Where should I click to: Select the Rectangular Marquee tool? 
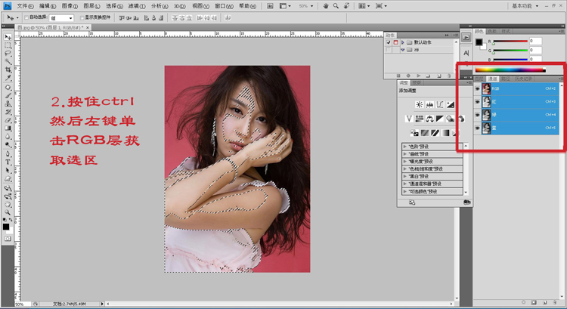[x=8, y=45]
